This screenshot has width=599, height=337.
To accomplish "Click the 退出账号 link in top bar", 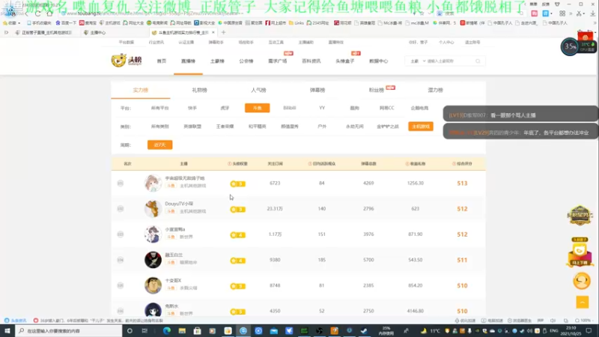I will pos(472,43).
